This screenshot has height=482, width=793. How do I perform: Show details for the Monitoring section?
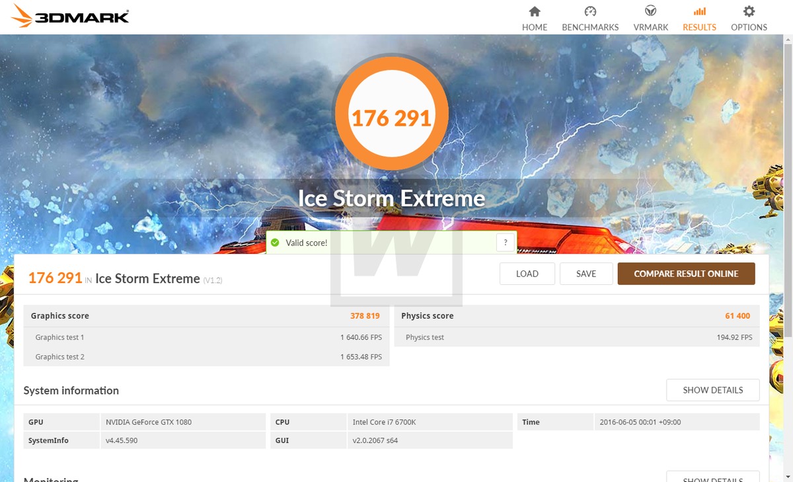click(713, 477)
